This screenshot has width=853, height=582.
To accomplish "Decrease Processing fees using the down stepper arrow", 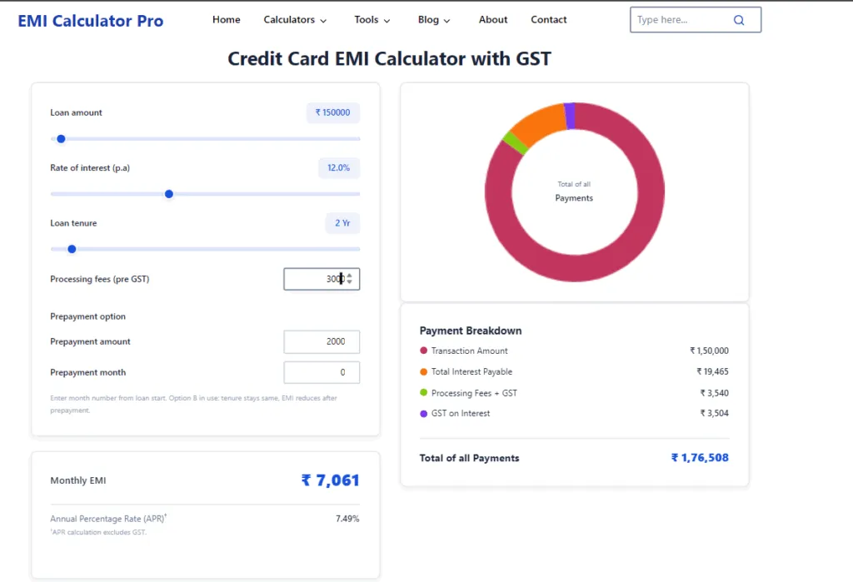I will pyautogui.click(x=350, y=282).
